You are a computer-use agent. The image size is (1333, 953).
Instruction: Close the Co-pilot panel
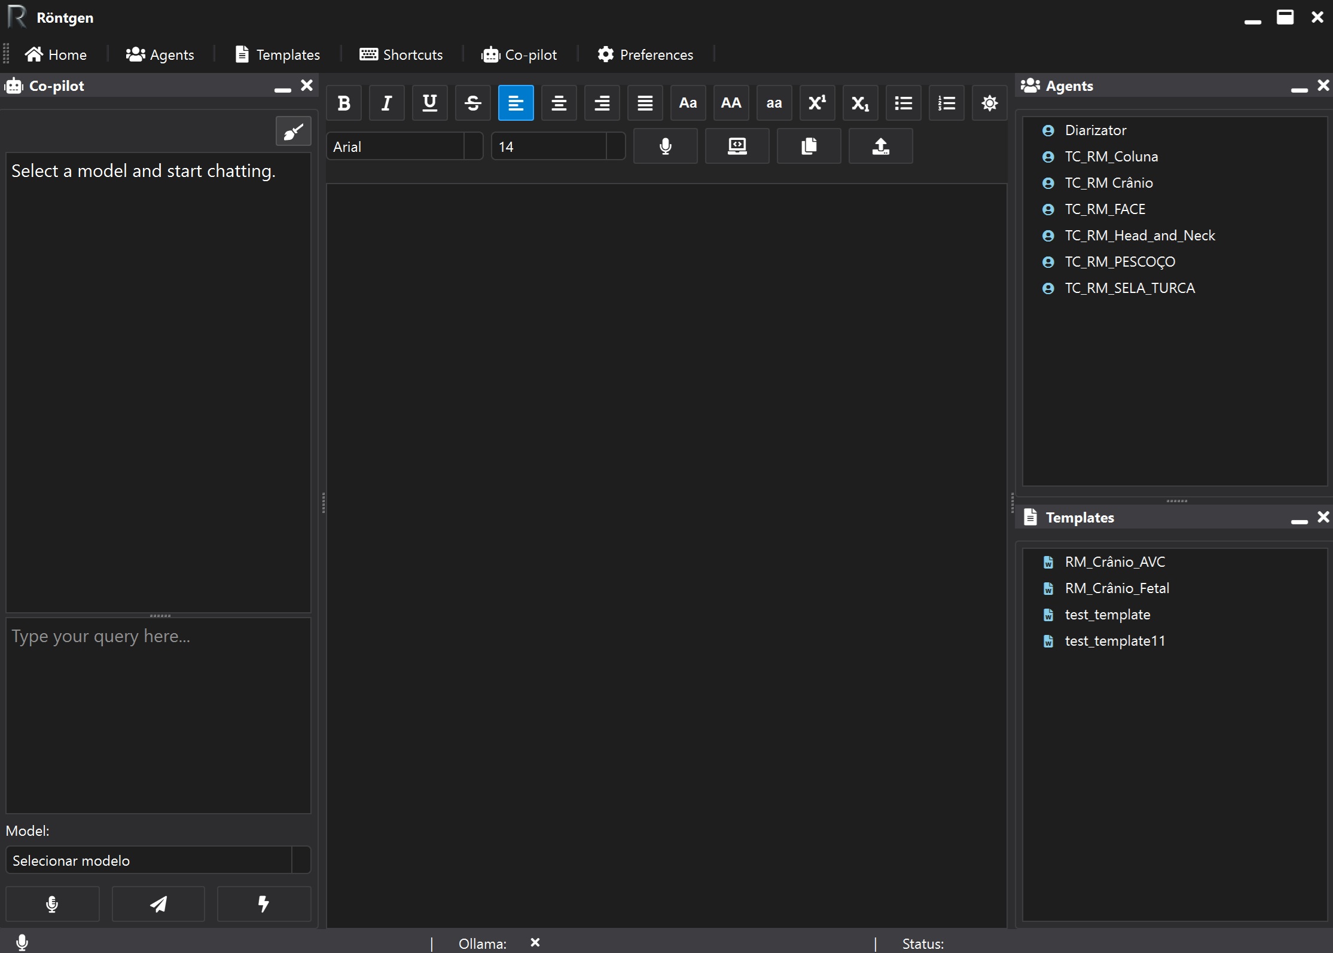[307, 85]
